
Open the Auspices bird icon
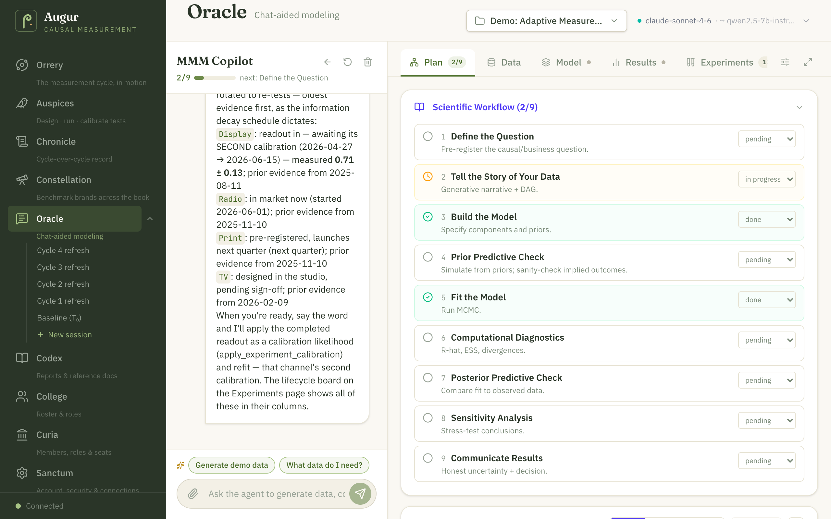22,103
